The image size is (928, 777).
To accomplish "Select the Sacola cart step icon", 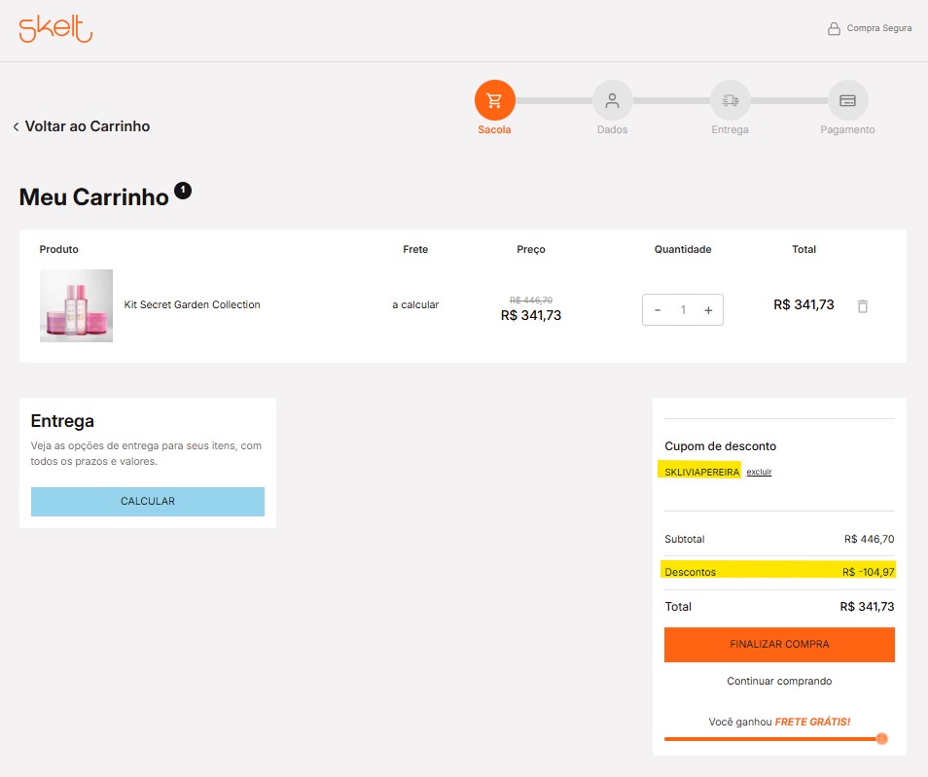I will [x=494, y=100].
